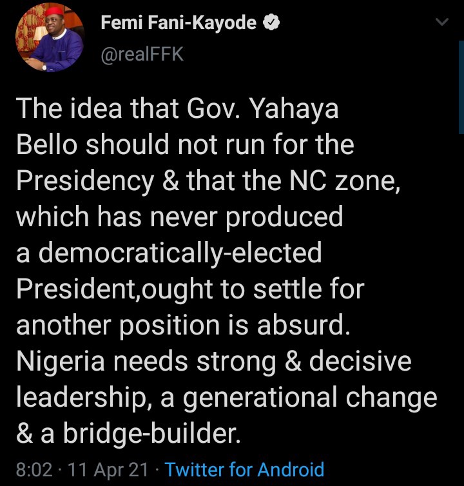Click the scrollbar on the right edge
The image size is (464, 486).
pyautogui.click(x=461, y=88)
